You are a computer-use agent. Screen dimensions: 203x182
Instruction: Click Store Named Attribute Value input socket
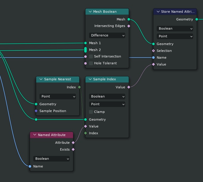coord(153,64)
